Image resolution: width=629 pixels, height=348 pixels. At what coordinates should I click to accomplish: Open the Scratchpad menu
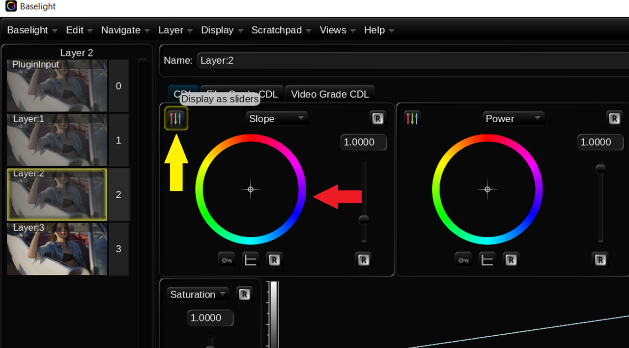point(281,30)
